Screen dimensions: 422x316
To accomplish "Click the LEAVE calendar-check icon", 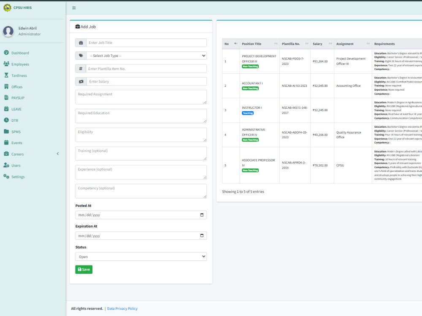I will coord(6,109).
